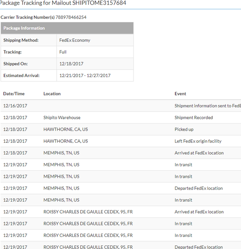Select the 12/16/2017 date cell
Image resolution: width=241 pixels, height=249 pixels.
pyautogui.click(x=15, y=106)
